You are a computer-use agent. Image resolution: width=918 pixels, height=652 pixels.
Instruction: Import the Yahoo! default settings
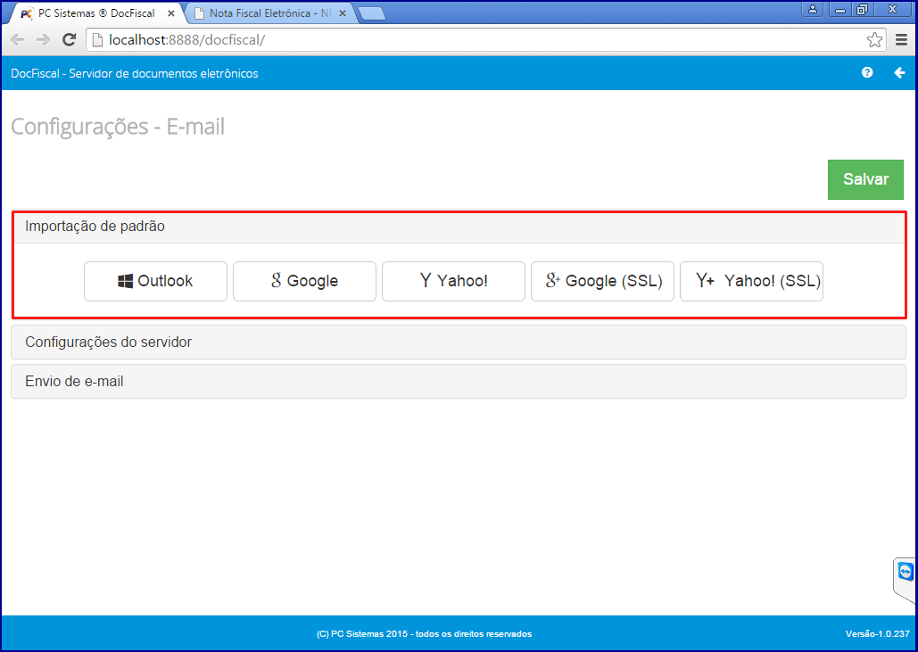coord(453,281)
